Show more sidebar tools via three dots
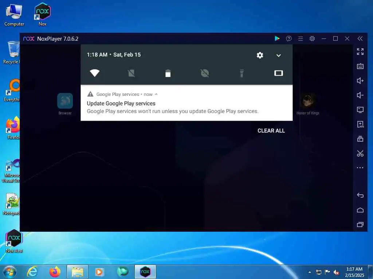 360,168
